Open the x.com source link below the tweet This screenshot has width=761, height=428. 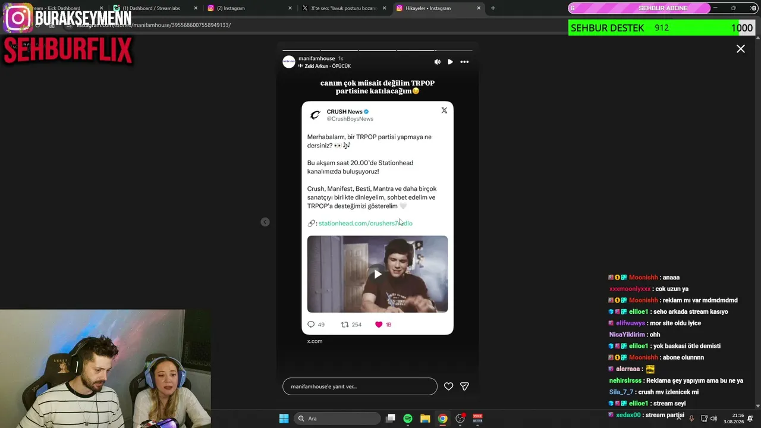click(315, 341)
